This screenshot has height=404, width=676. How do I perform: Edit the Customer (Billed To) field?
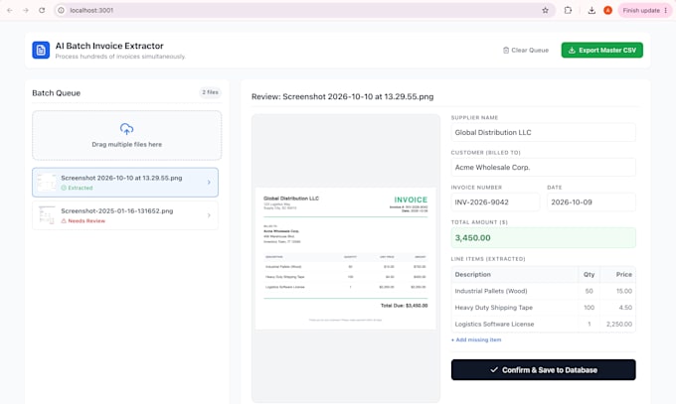click(x=543, y=167)
